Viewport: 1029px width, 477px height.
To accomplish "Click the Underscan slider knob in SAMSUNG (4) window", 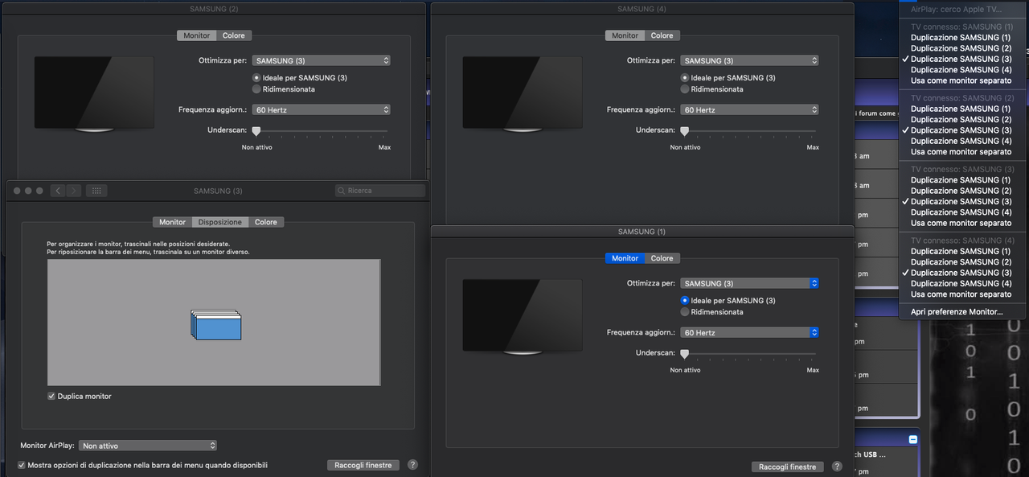I will [x=685, y=130].
